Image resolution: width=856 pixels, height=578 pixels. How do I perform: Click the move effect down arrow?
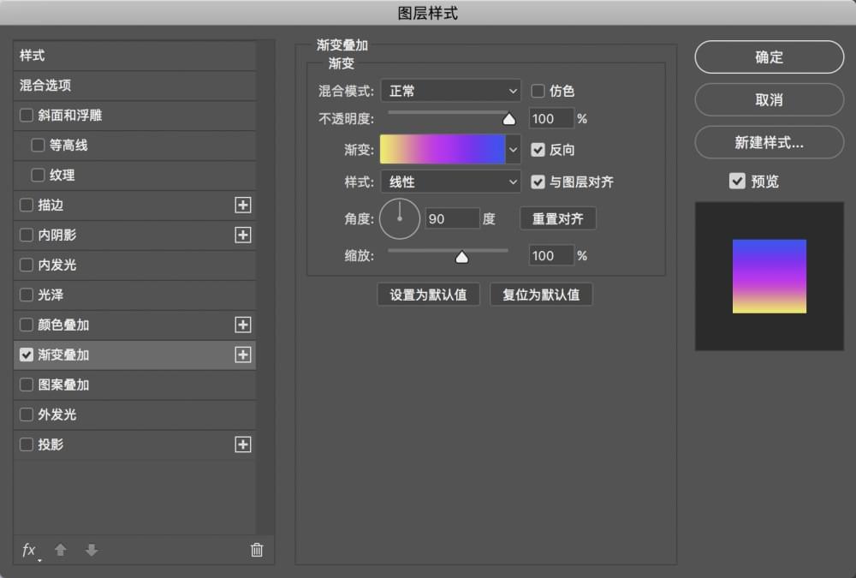(x=92, y=550)
